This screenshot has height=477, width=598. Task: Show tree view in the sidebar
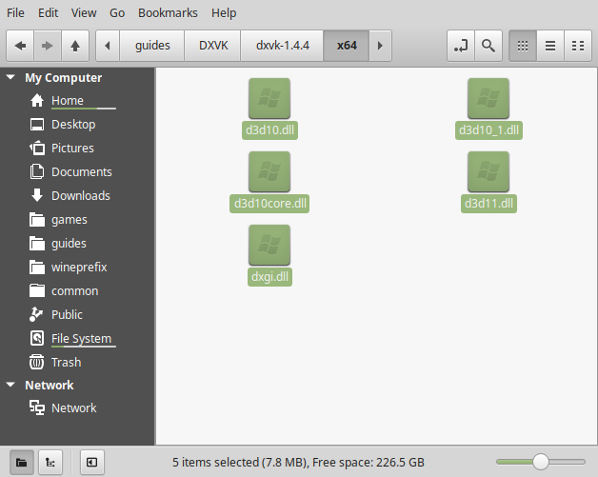[x=50, y=463]
